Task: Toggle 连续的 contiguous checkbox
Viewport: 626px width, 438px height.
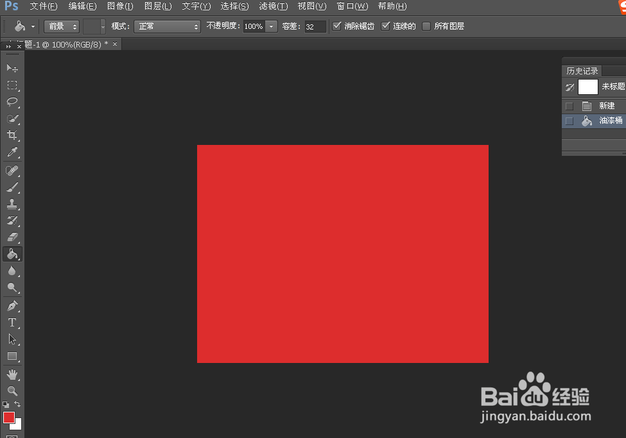Action: tap(385, 26)
